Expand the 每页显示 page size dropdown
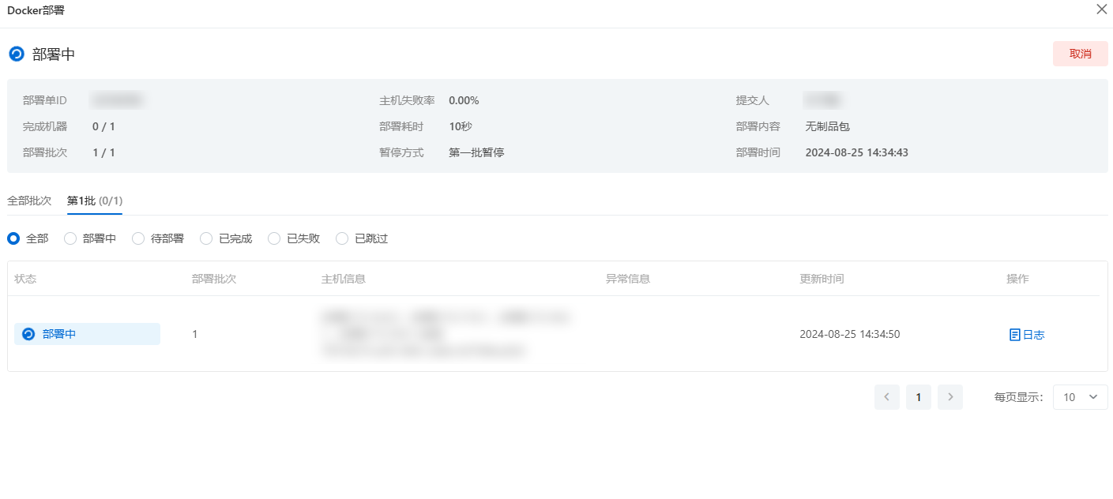 1080,397
